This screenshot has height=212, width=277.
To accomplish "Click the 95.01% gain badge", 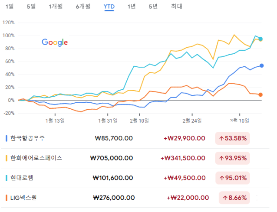I will 233,178.
